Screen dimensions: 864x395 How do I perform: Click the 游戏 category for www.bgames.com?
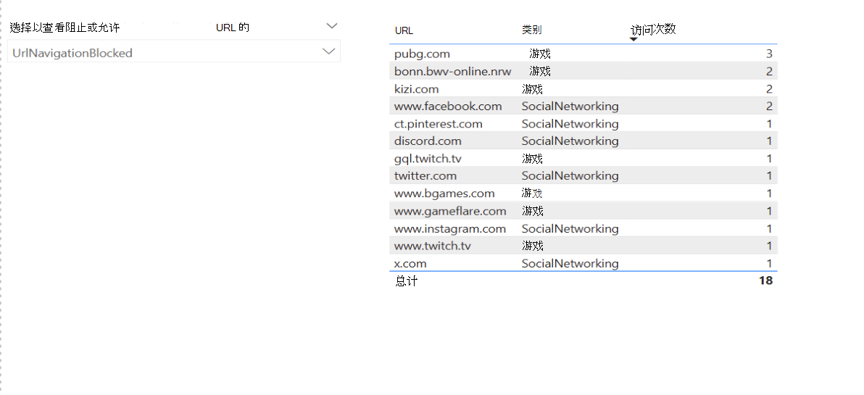pos(532,194)
